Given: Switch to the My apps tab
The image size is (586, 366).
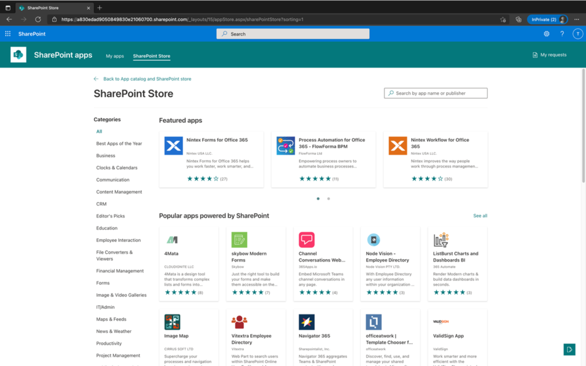Looking at the screenshot, I should (115, 56).
